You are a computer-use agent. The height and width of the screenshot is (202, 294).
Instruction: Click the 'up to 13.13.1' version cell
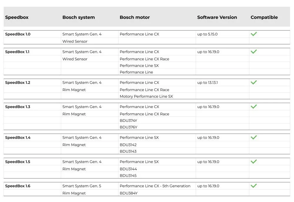208,83
